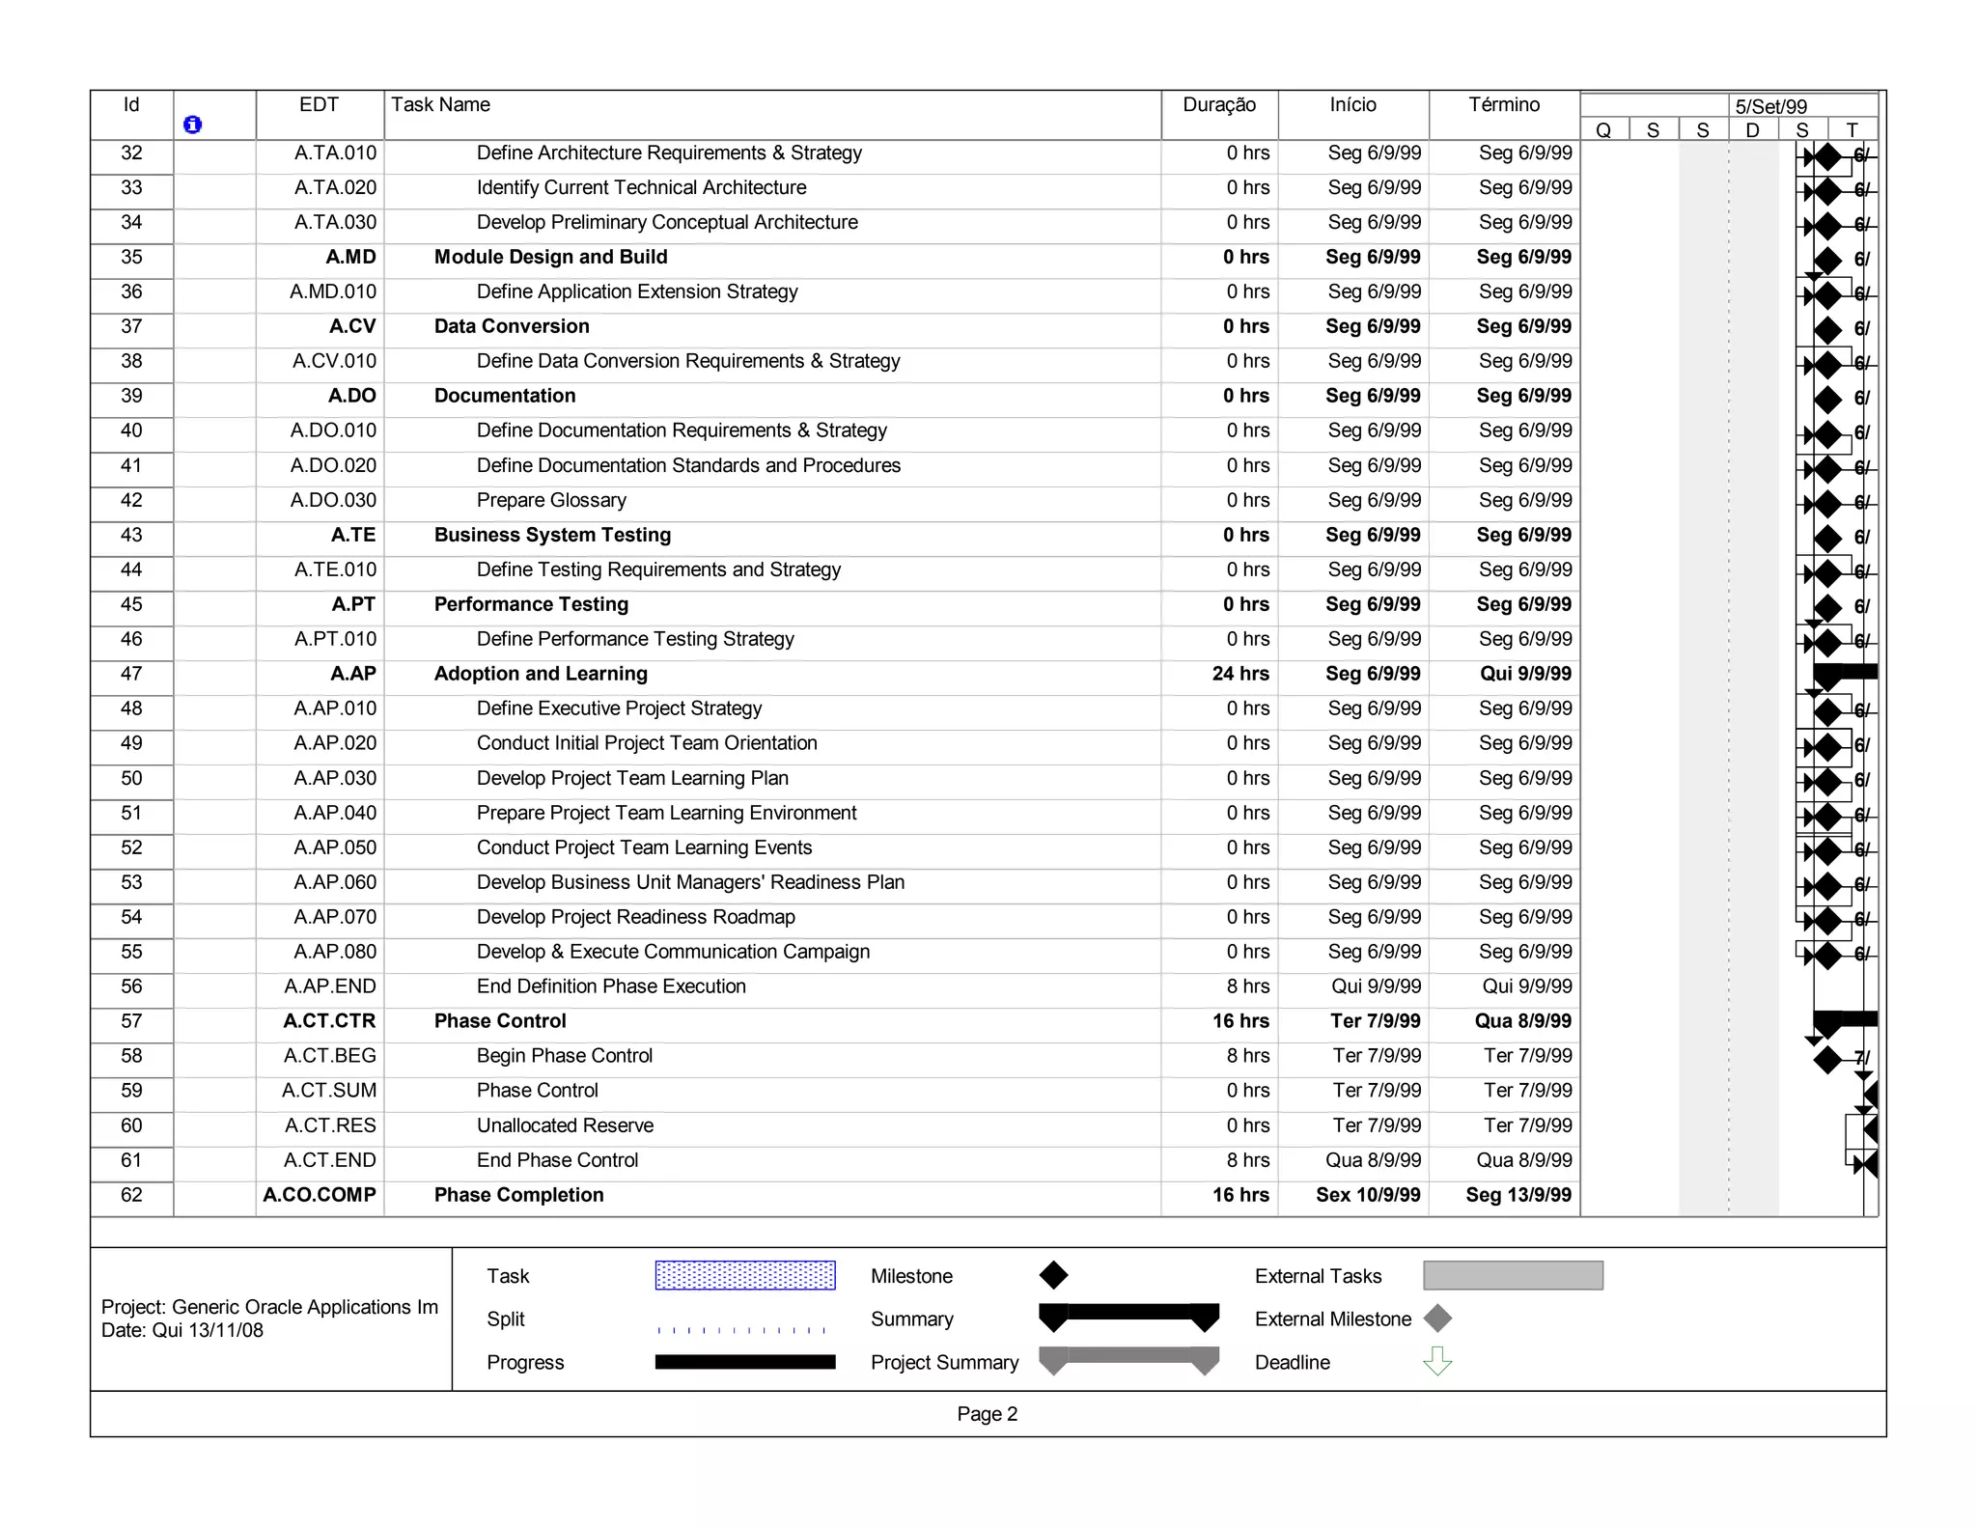The image size is (1977, 1527).
Task: Click milestone diamond for Data Conversion row
Action: 1827,329
